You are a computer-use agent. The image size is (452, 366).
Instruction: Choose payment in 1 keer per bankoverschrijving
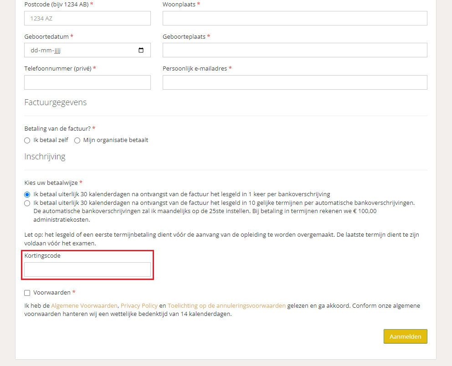coord(27,194)
